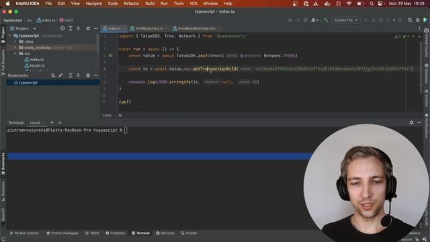The width and height of the screenshot is (430, 242).
Task: Toggle the Structure tool window on left stripe
Action: pos(3,191)
